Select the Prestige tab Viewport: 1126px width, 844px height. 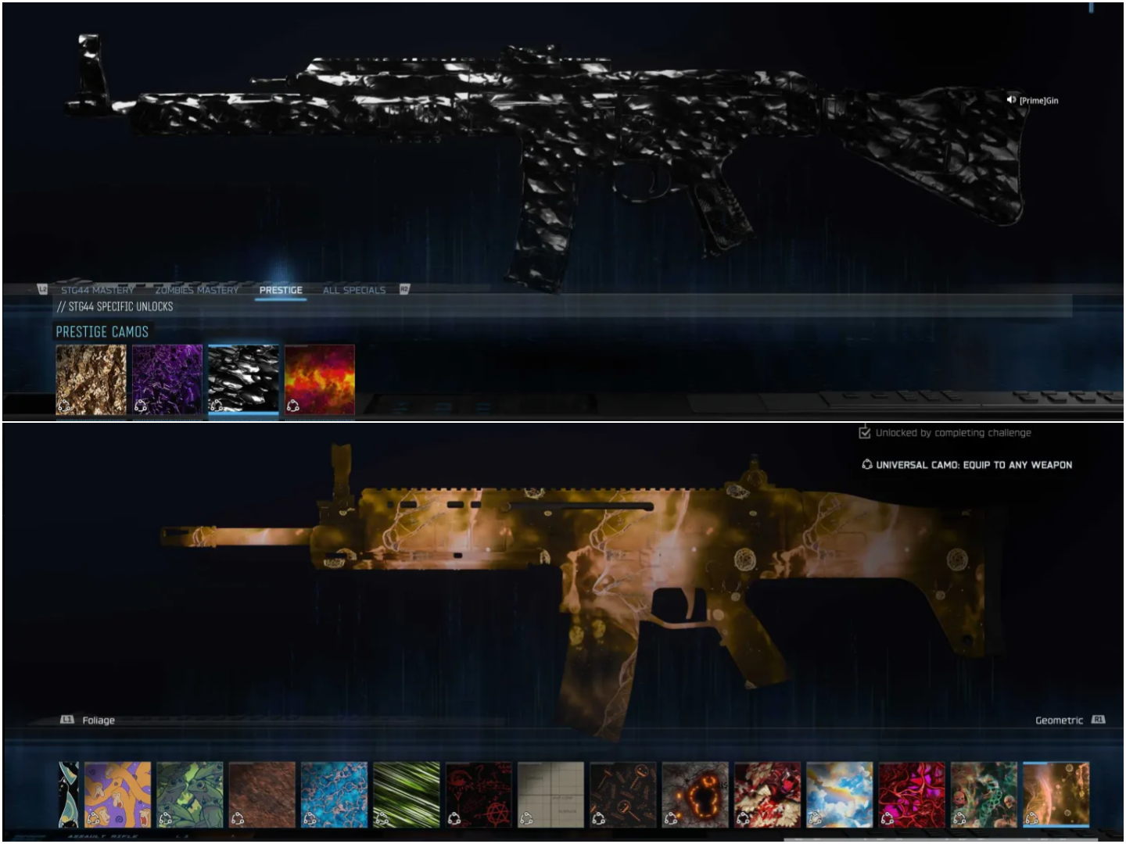coord(281,290)
